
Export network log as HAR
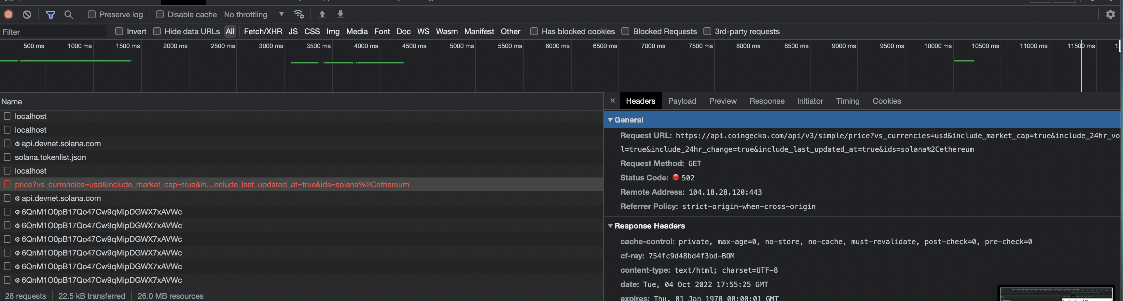340,14
